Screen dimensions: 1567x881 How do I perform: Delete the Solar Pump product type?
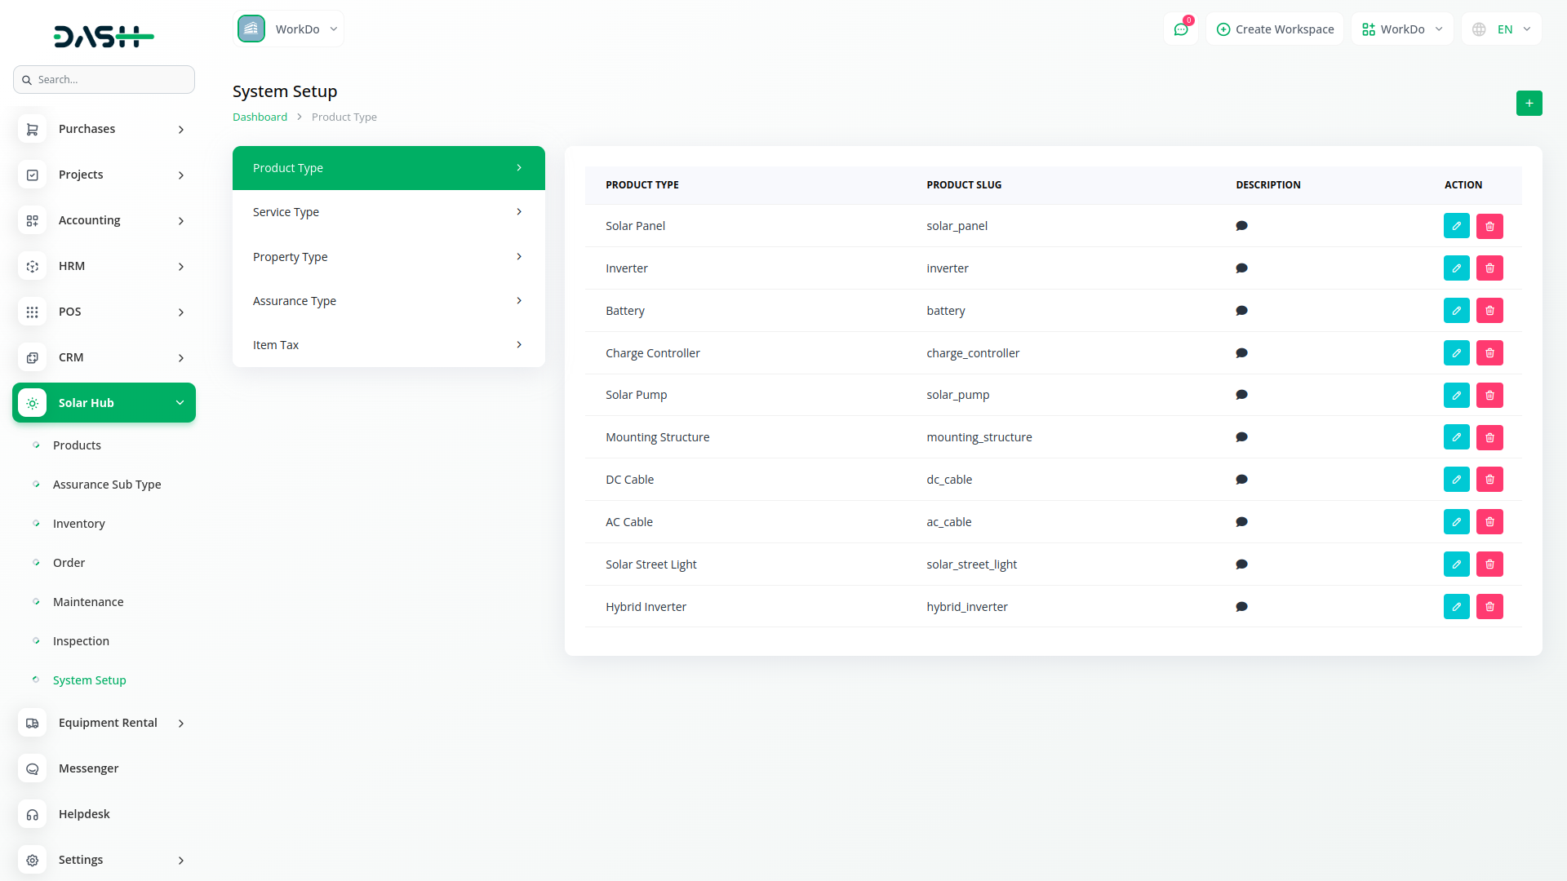[1489, 396]
